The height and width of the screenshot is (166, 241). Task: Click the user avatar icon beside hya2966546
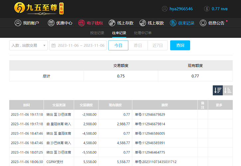point(165,9)
